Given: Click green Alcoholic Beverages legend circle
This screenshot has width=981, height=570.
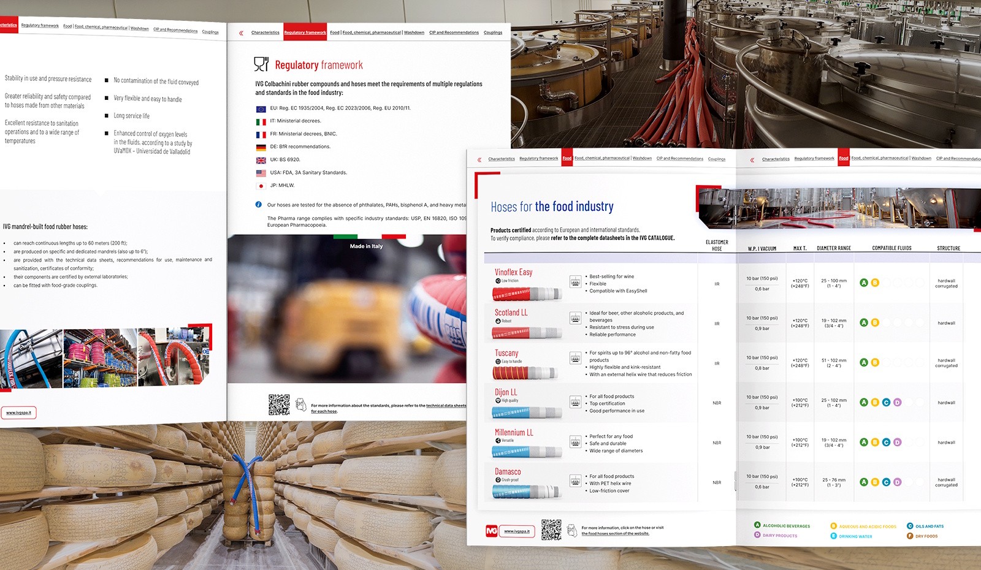Looking at the screenshot, I should tap(757, 525).
